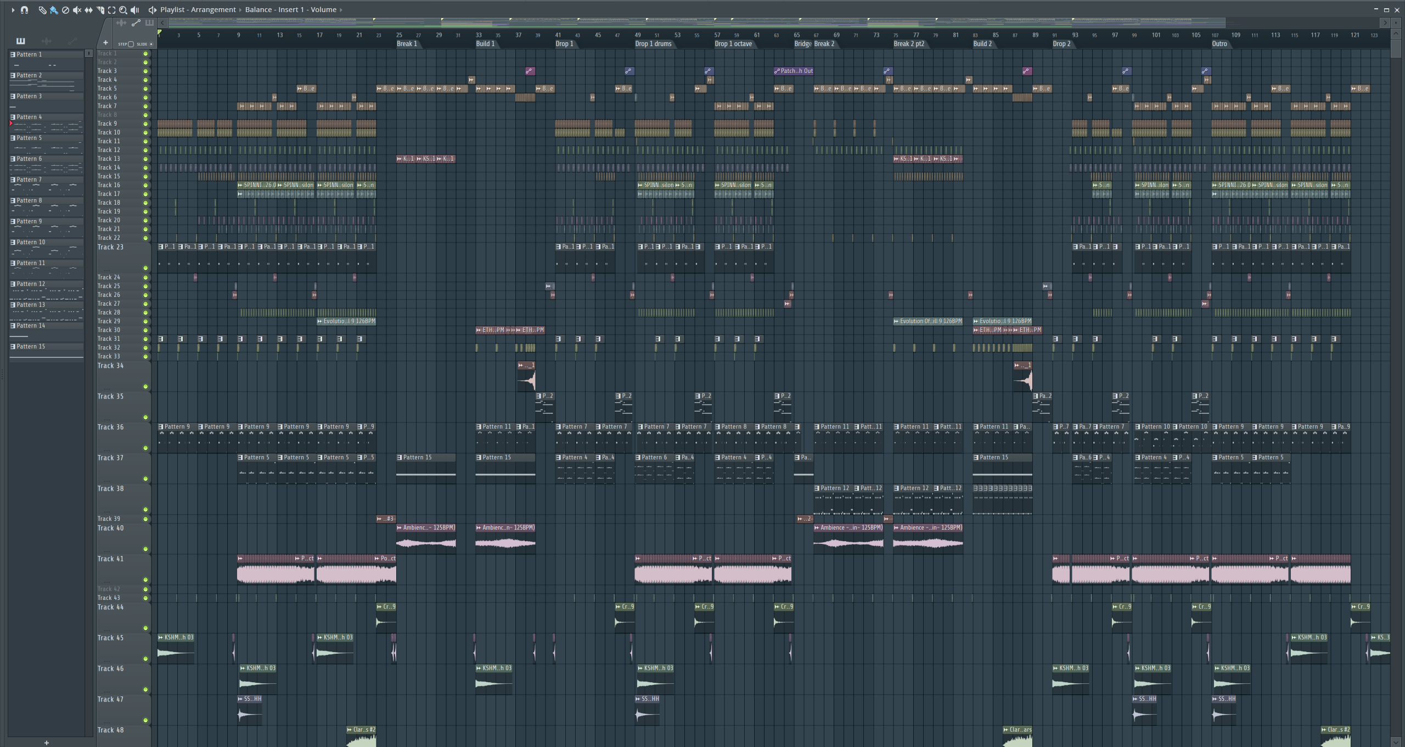Select the Slice tool
This screenshot has width=1405, height=747.
tap(100, 10)
